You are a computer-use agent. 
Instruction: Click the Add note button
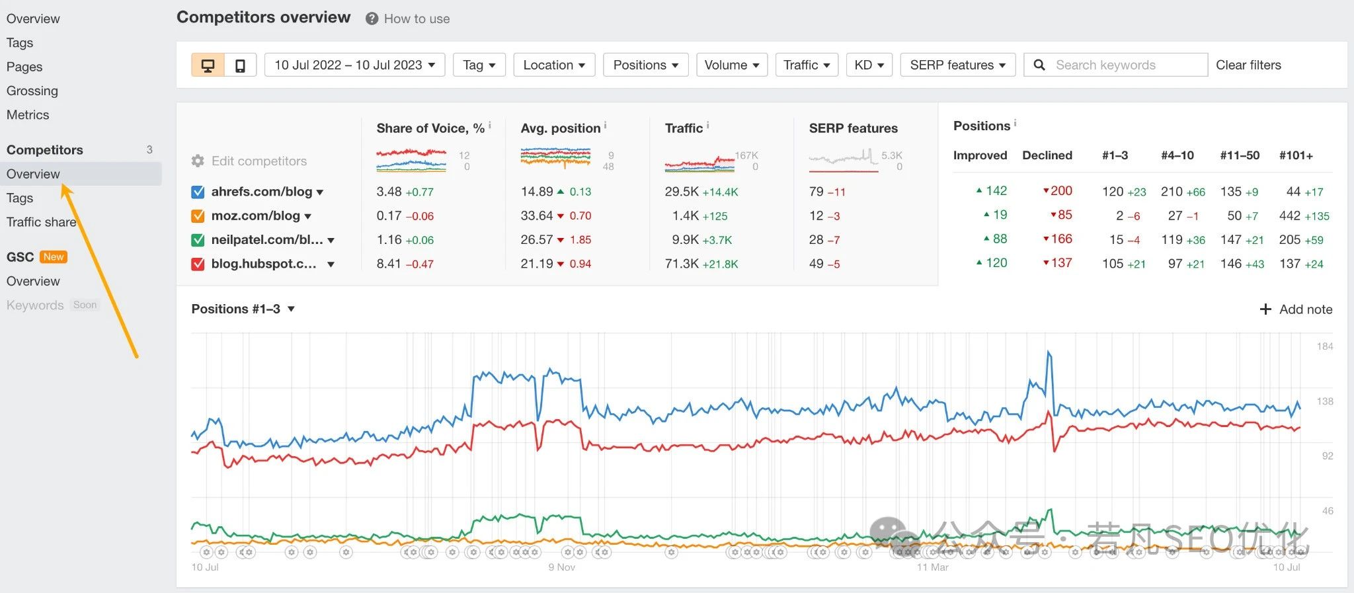[x=1296, y=309]
